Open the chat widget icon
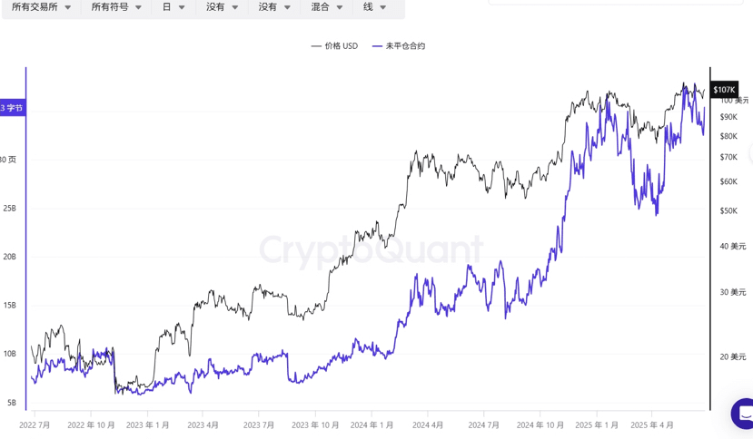Screen dimensions: 753x439 743,414
